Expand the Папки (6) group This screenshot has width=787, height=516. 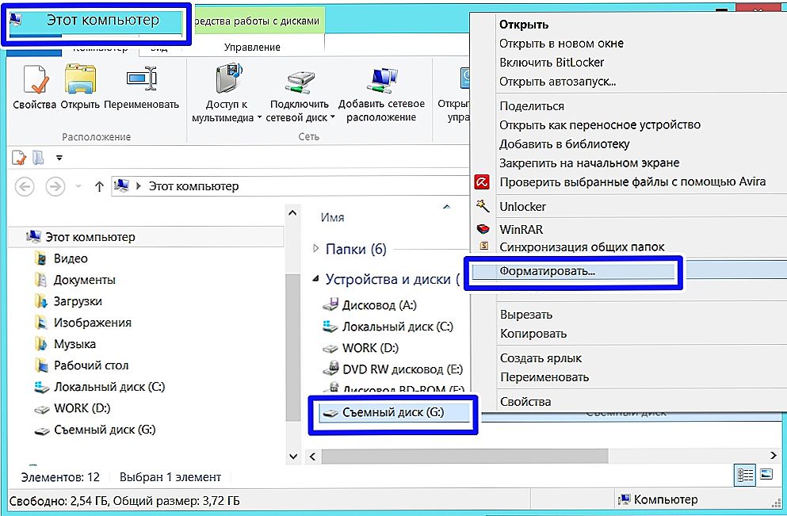pos(317,250)
